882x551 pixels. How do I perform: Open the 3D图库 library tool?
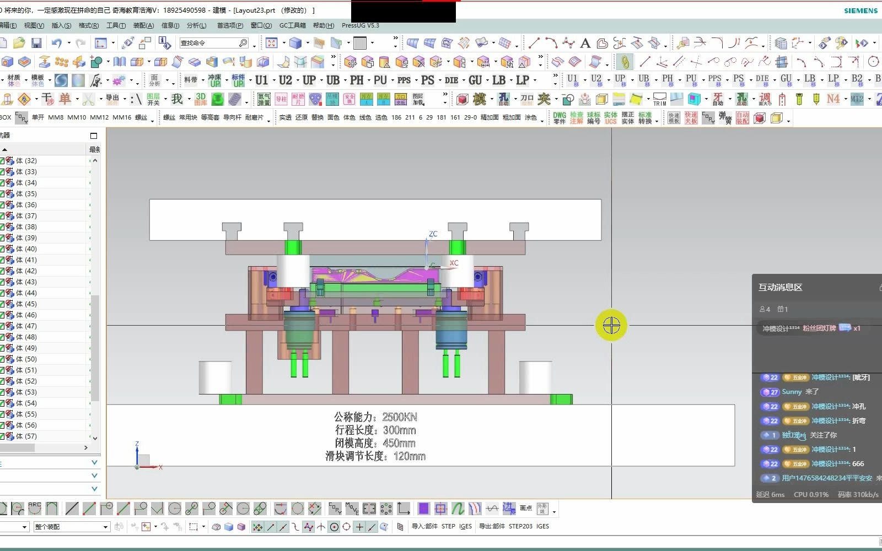click(200, 99)
